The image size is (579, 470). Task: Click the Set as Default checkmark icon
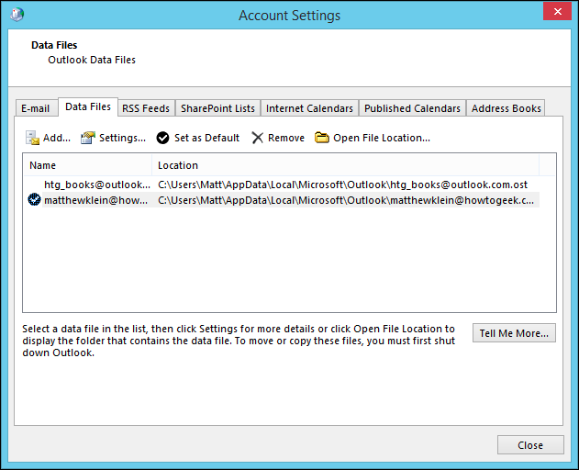pyautogui.click(x=162, y=138)
